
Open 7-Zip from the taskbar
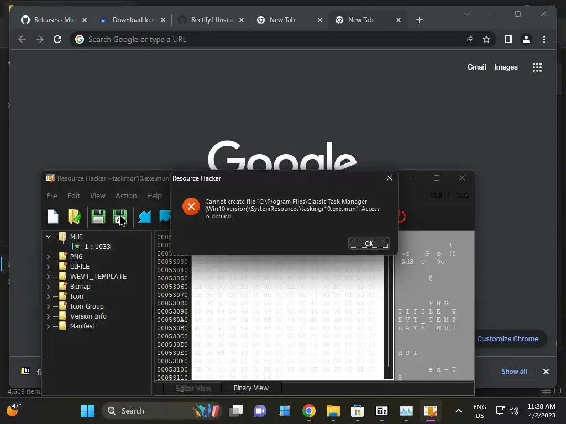(x=381, y=411)
